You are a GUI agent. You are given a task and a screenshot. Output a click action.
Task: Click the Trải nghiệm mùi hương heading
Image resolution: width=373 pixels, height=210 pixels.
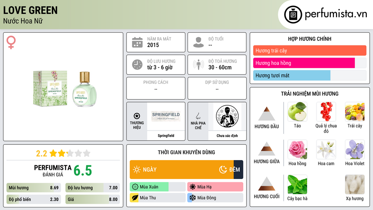(310, 94)
